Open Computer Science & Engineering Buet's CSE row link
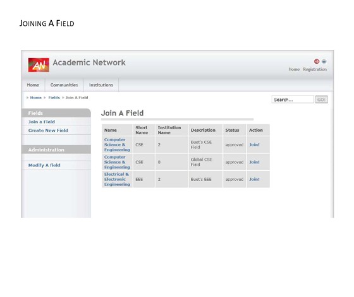This screenshot has width=354, height=297. [117, 144]
